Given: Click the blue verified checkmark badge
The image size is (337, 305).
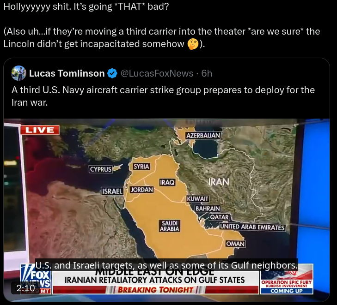Looking at the screenshot, I should point(112,73).
